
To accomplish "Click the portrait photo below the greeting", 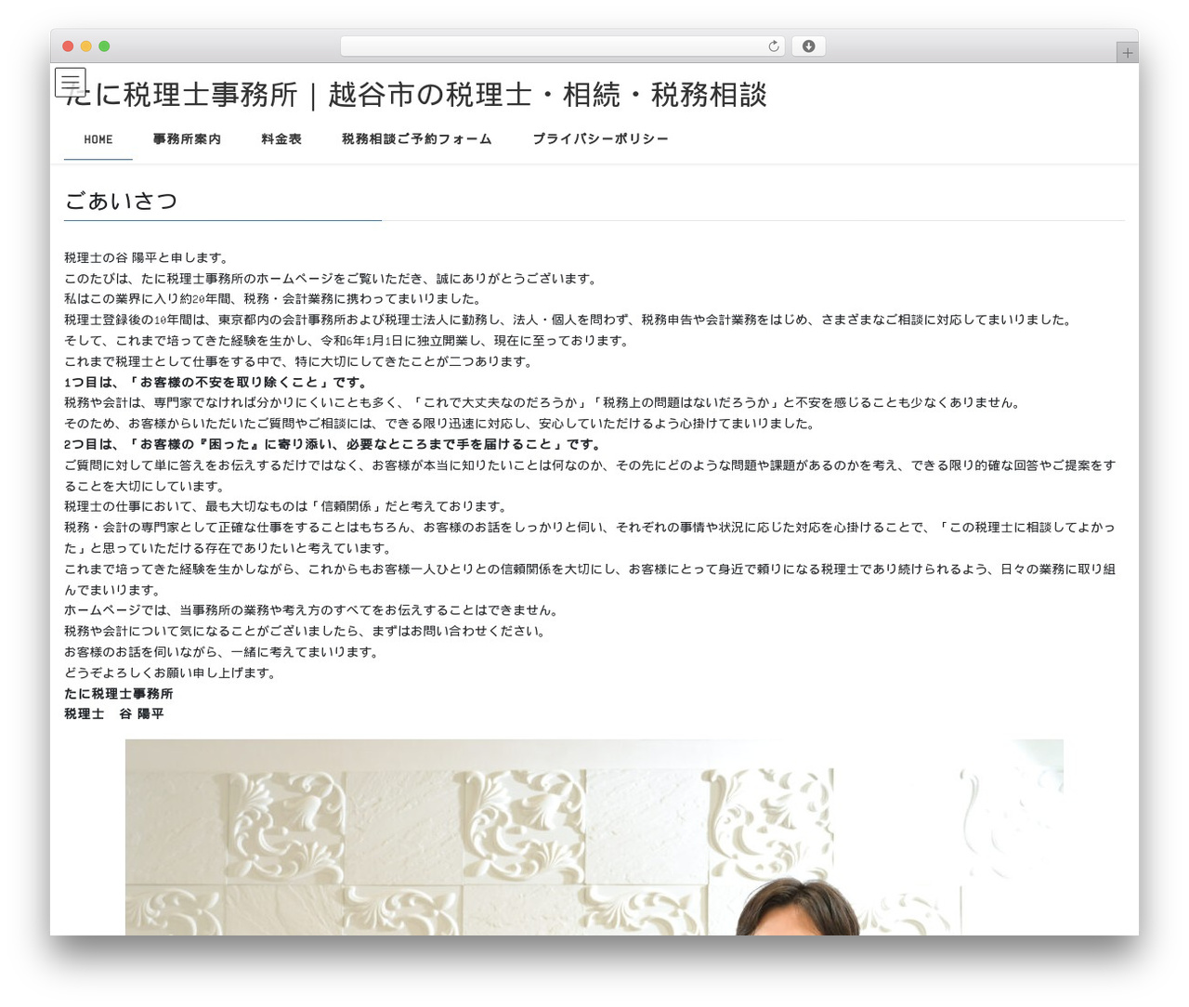I will (x=594, y=837).
